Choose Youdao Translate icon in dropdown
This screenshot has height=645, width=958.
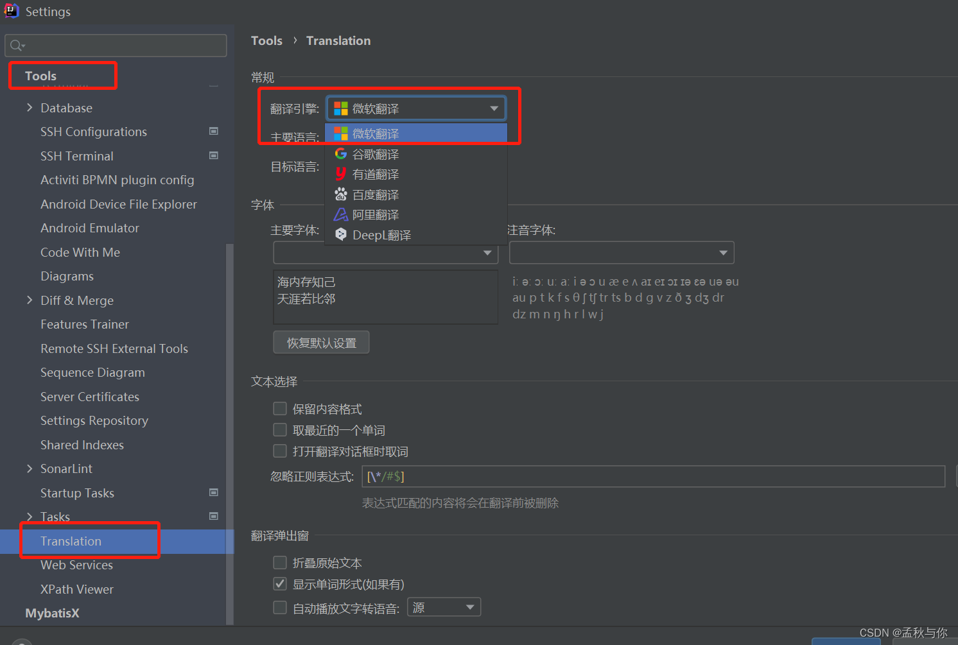click(341, 174)
